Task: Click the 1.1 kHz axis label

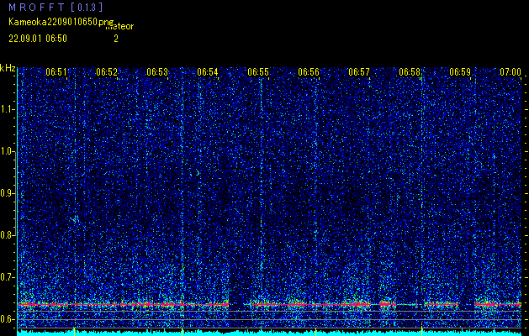Action: pyautogui.click(x=7, y=109)
